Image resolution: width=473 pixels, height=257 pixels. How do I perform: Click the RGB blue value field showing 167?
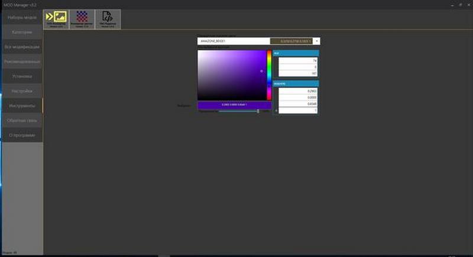click(x=298, y=74)
